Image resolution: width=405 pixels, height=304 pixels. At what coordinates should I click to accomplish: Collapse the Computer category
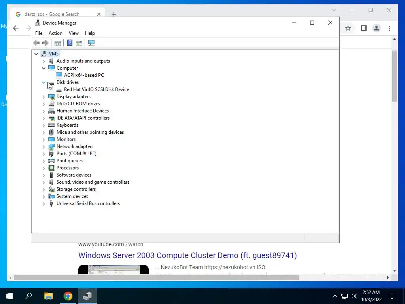44,68
